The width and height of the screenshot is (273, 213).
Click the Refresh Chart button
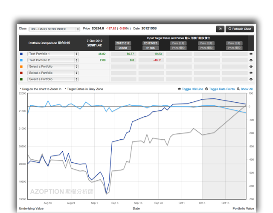[240, 29]
